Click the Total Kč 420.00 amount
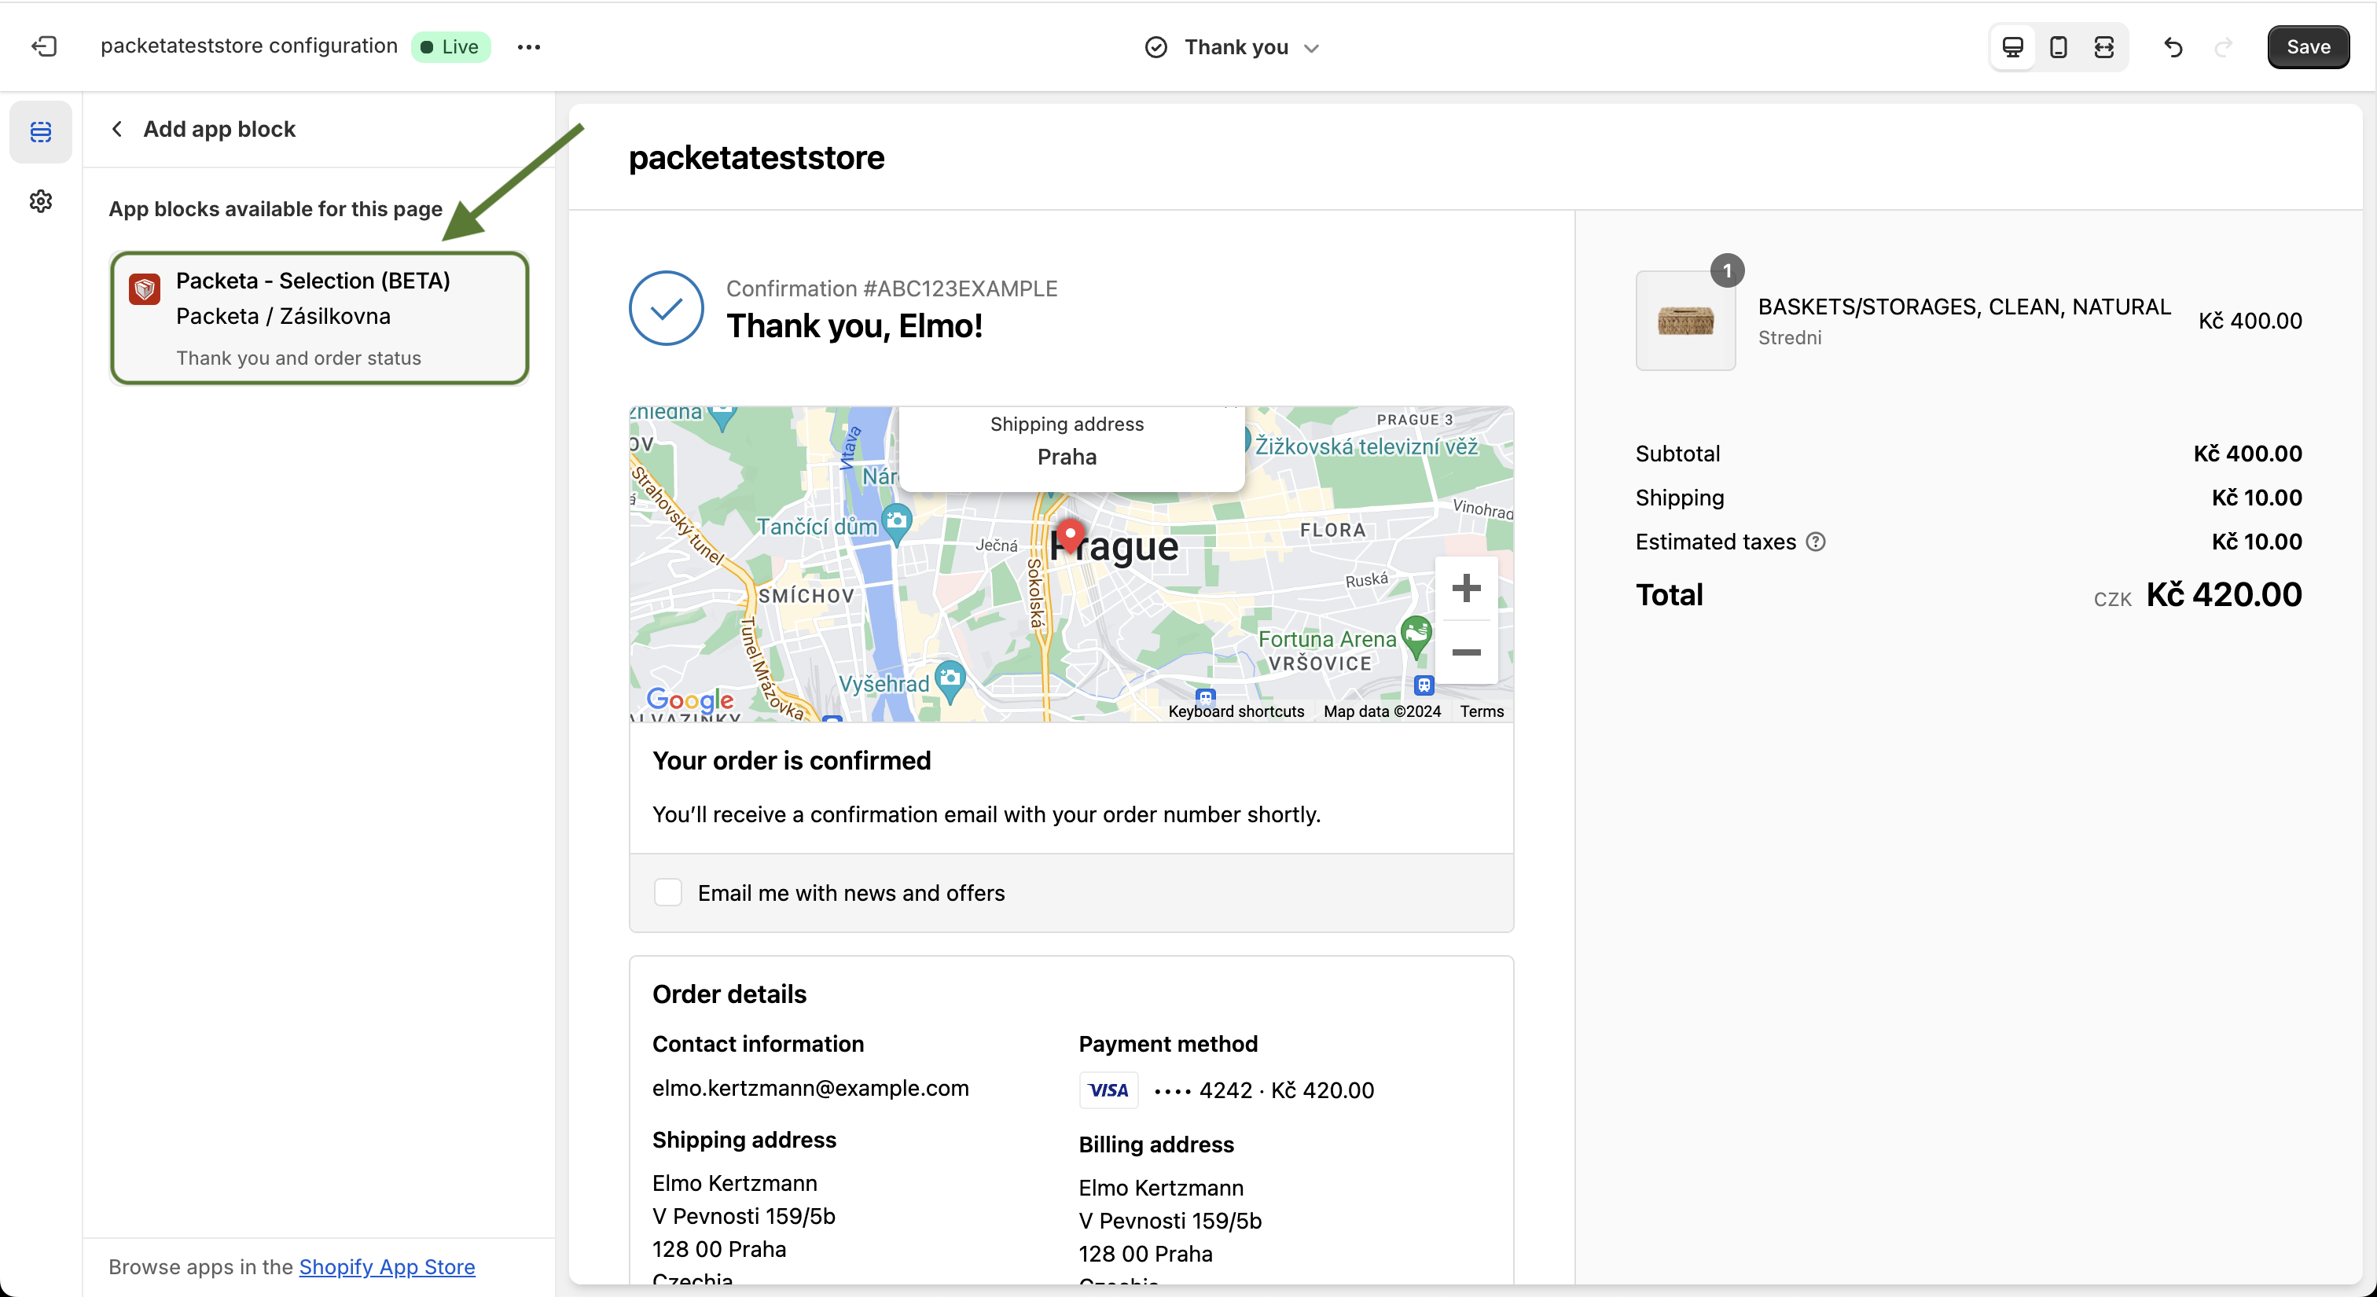 point(2224,594)
